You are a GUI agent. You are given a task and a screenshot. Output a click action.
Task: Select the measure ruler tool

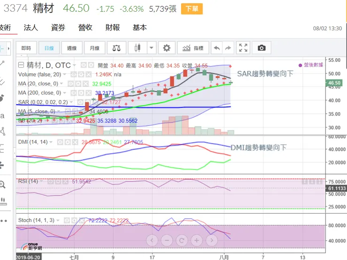click(x=3, y=201)
